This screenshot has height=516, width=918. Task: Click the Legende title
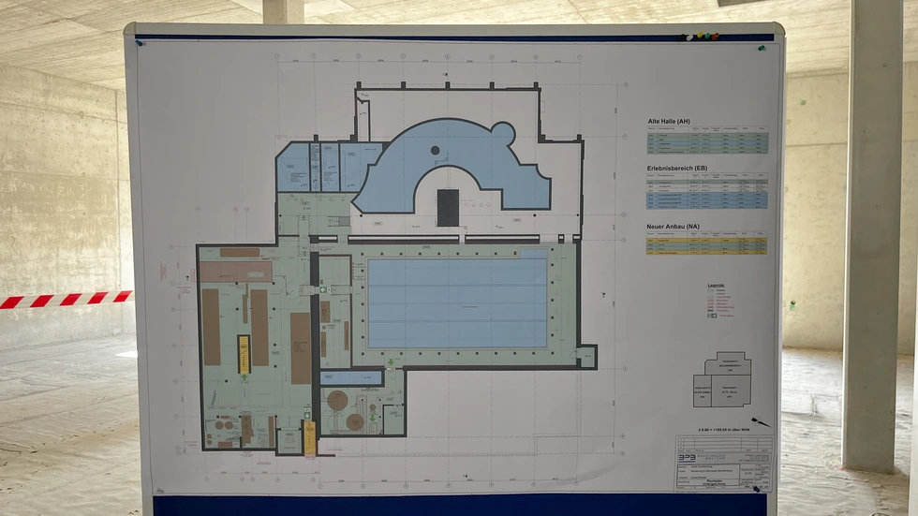tap(717, 286)
